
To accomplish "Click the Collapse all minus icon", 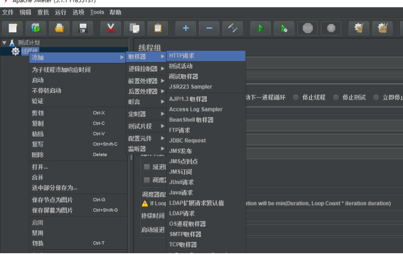I will (x=209, y=28).
